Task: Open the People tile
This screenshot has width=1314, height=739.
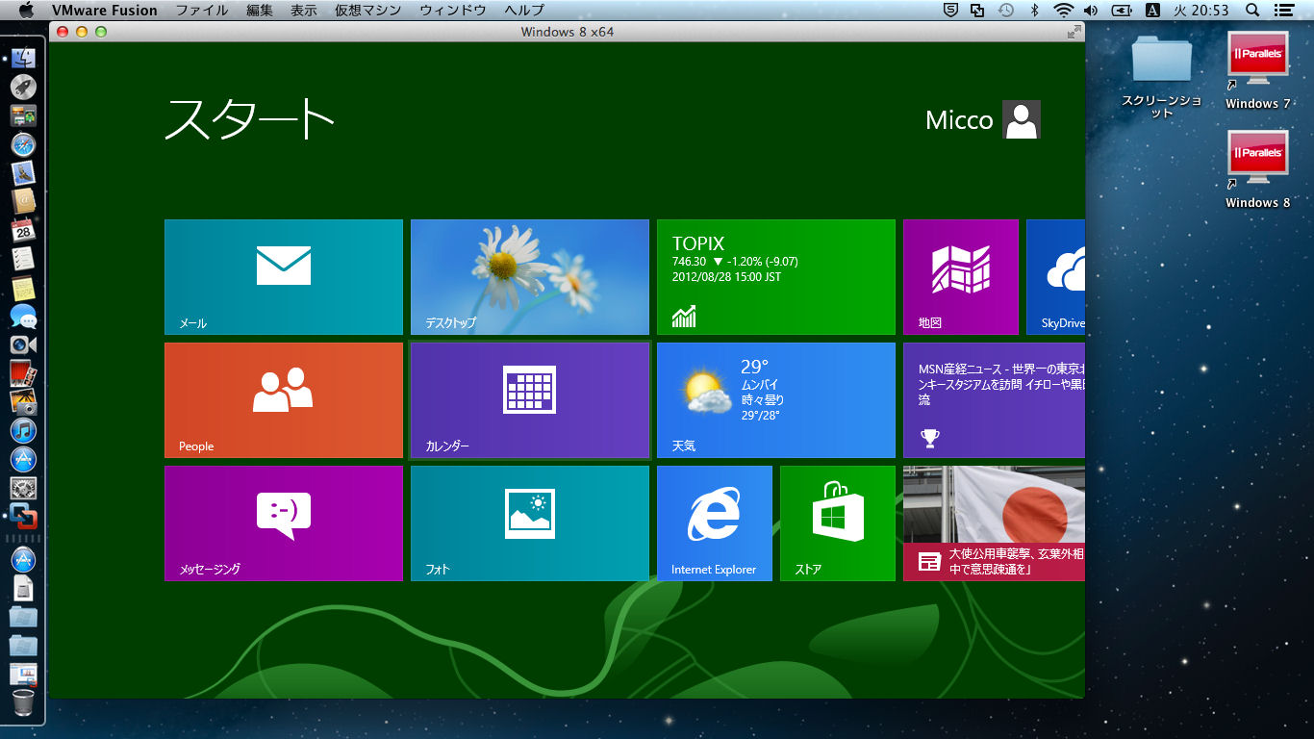Action: click(x=284, y=400)
